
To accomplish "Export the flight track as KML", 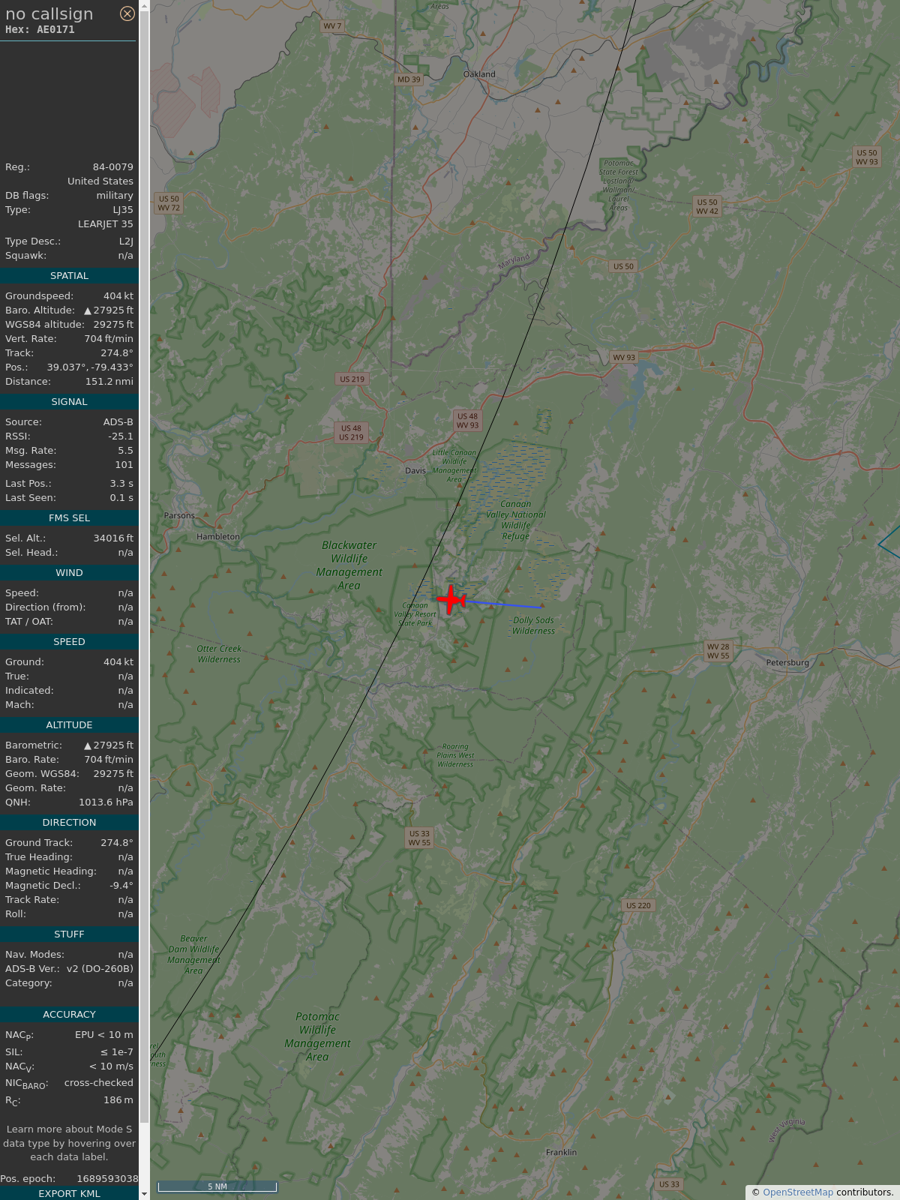I will [x=69, y=1193].
